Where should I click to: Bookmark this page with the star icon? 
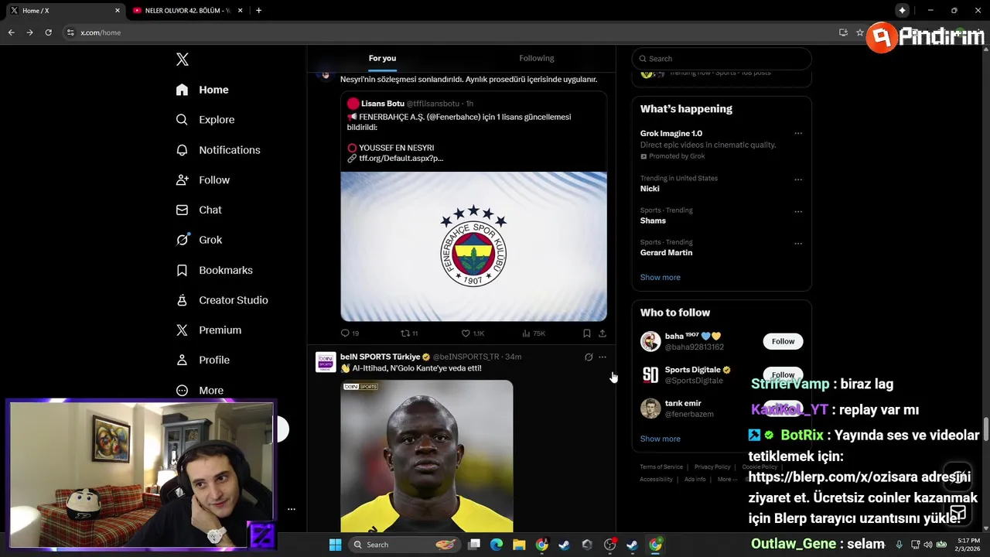tap(859, 32)
